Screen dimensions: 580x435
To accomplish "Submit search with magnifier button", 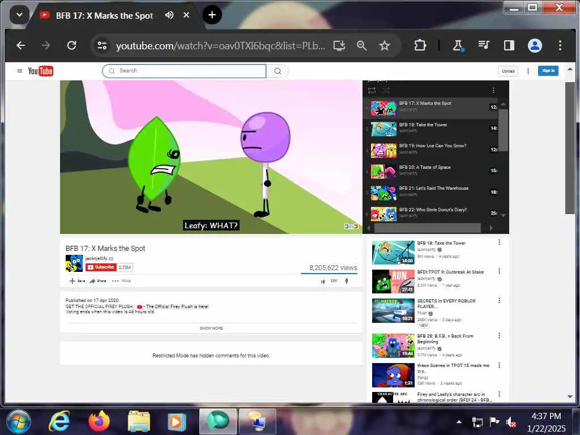I will tap(278, 71).
